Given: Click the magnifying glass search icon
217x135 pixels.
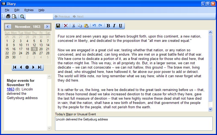Looking at the screenshot, I should click(22, 16).
